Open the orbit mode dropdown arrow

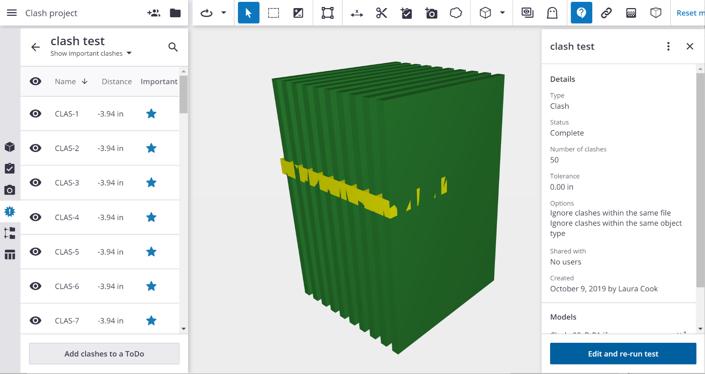pos(224,13)
